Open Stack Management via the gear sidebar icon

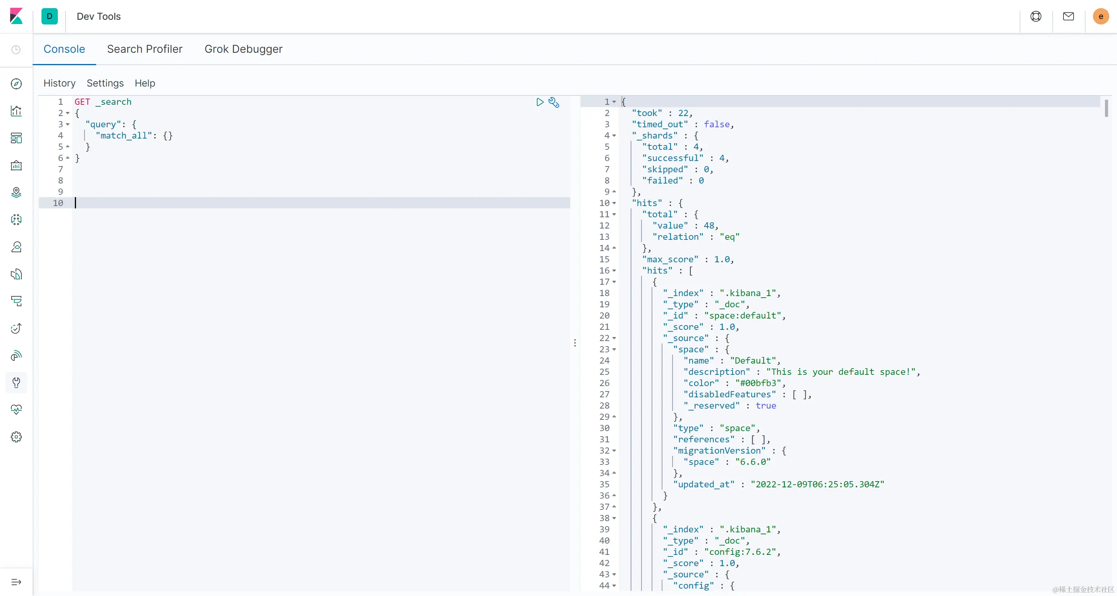16,437
